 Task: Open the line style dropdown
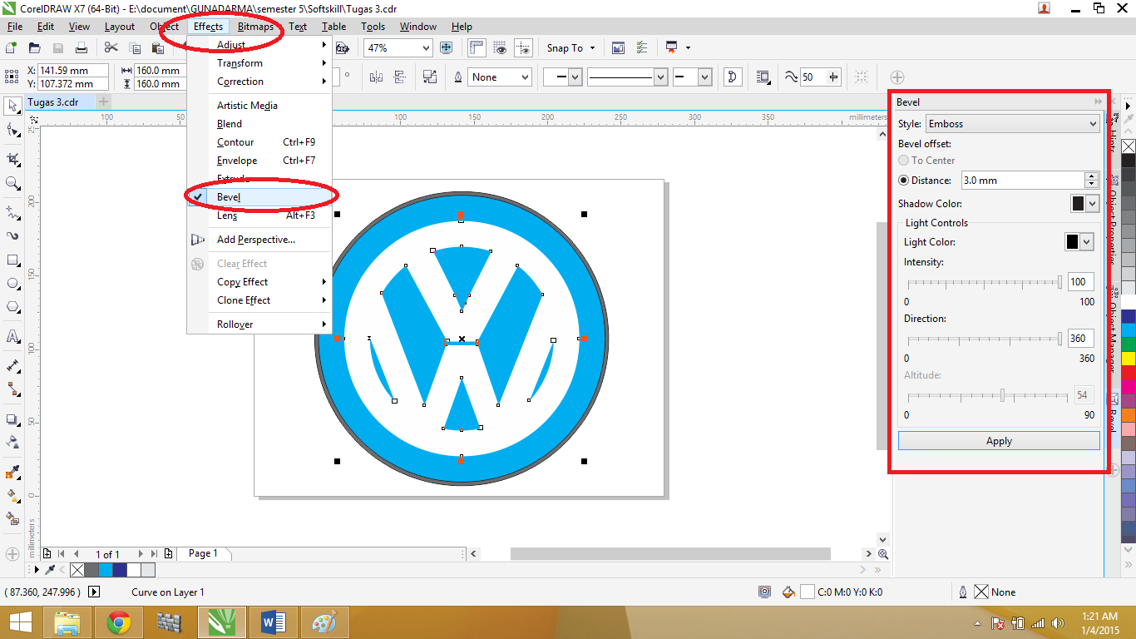[661, 77]
